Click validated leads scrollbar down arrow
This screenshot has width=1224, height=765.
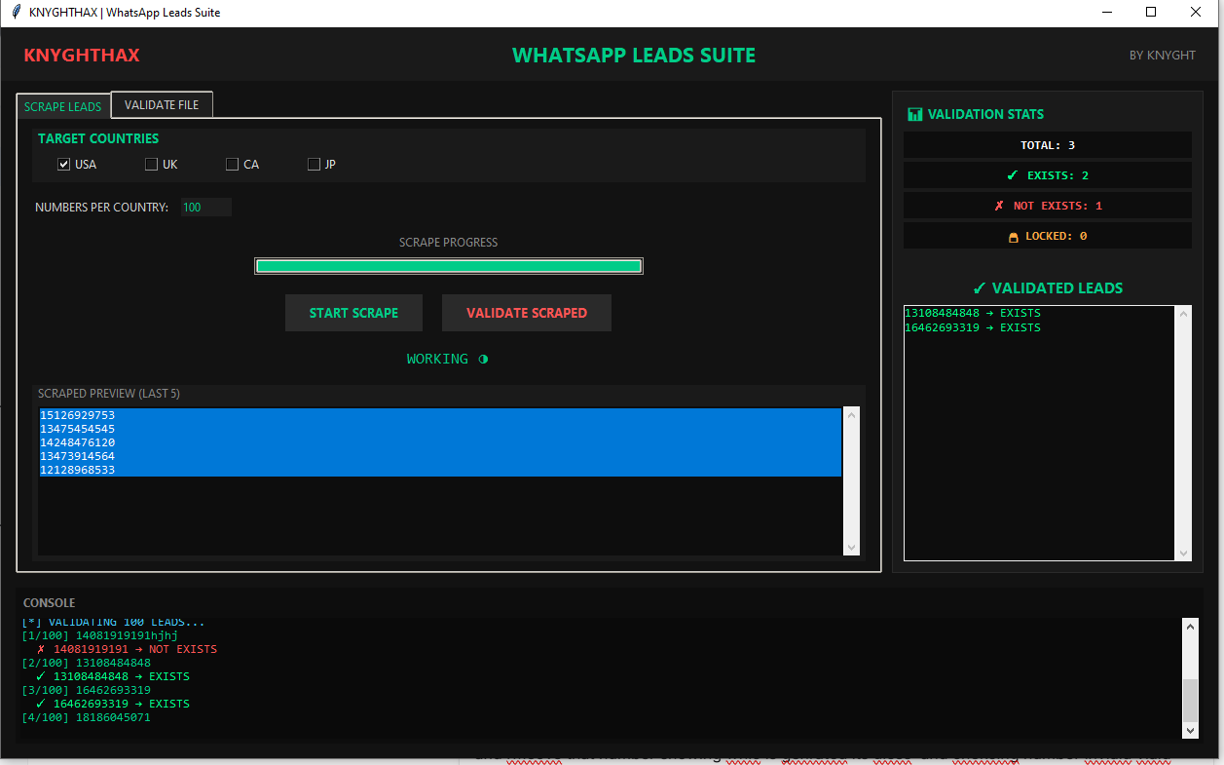pos(1184,554)
